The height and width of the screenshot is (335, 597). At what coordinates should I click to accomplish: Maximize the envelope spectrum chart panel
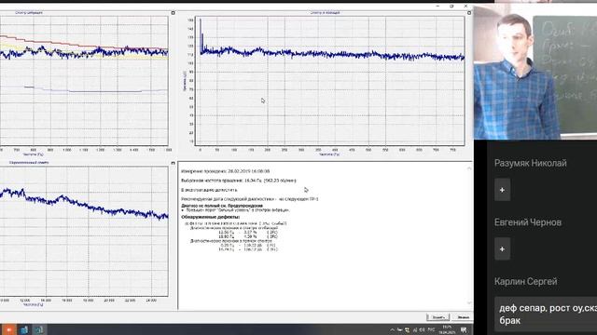pyautogui.click(x=173, y=13)
